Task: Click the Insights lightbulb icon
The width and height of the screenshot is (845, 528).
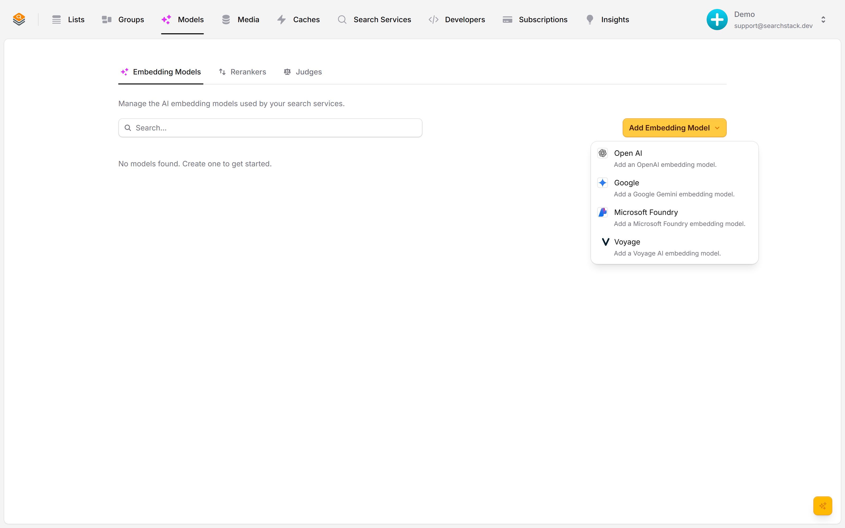Action: [x=590, y=20]
